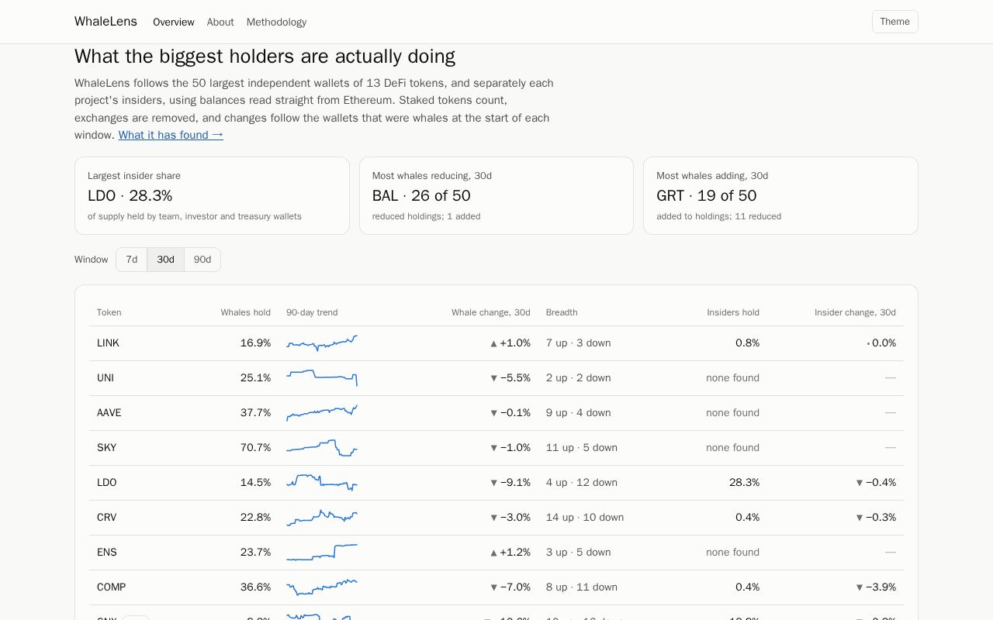Sort by the Token column header
Image resolution: width=993 pixels, height=620 pixels.
(x=109, y=312)
